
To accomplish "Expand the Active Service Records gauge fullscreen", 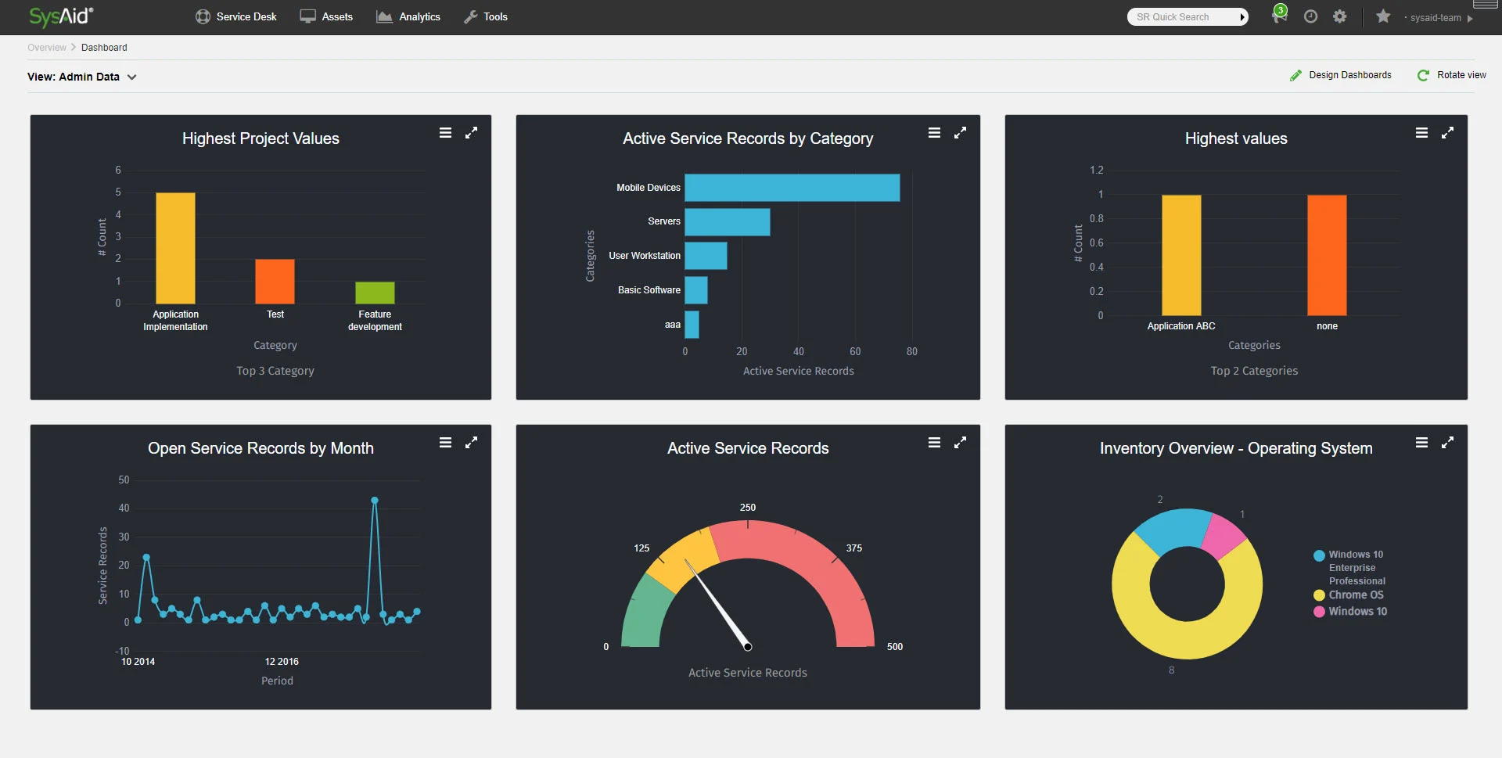I will click(x=960, y=443).
